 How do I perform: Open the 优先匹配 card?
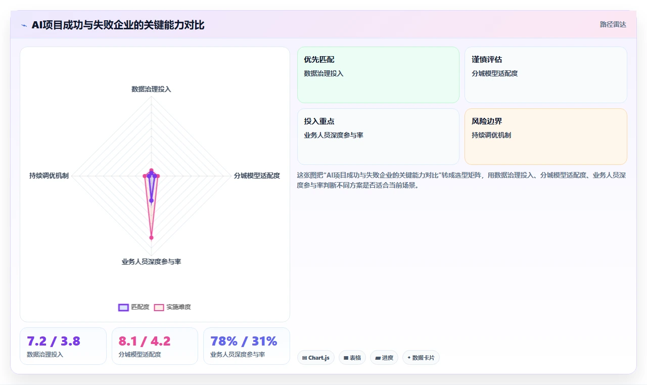[378, 75]
